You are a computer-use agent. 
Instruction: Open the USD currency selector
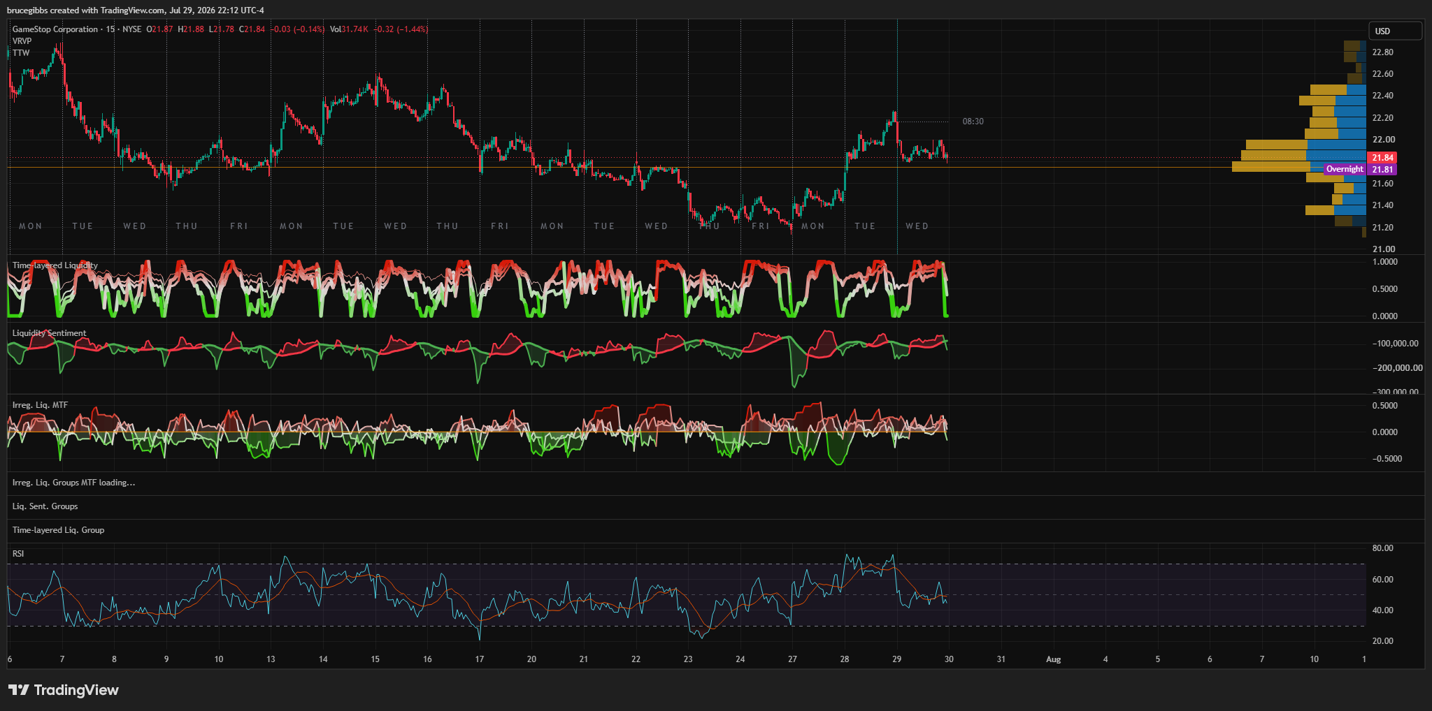pos(1395,31)
